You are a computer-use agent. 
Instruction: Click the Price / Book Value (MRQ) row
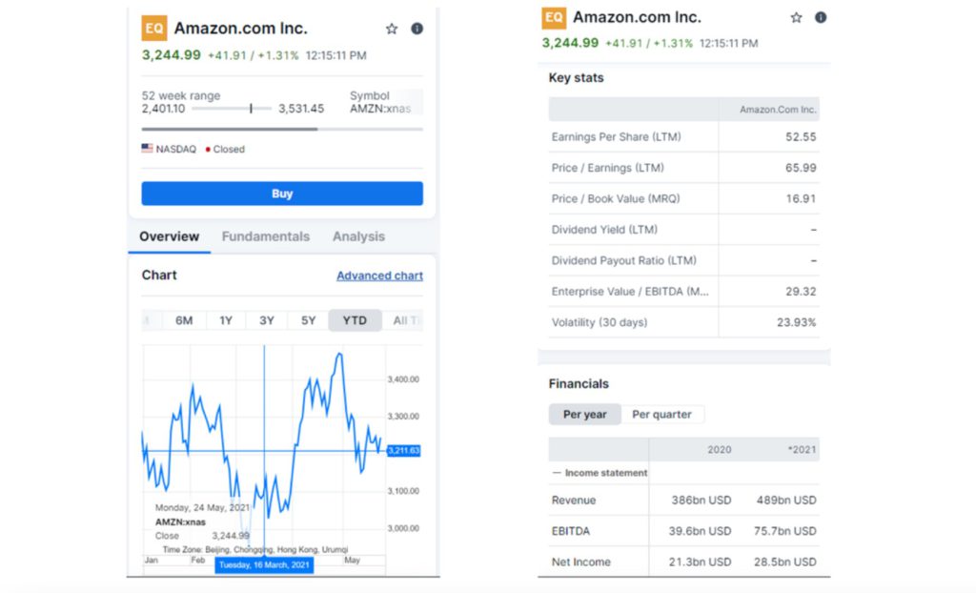[x=684, y=198]
